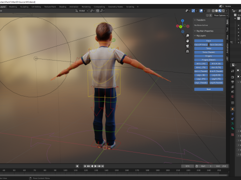The image size is (241, 180).
Task: Open the gizmo options dropdown arrow
Action: coord(196,11)
